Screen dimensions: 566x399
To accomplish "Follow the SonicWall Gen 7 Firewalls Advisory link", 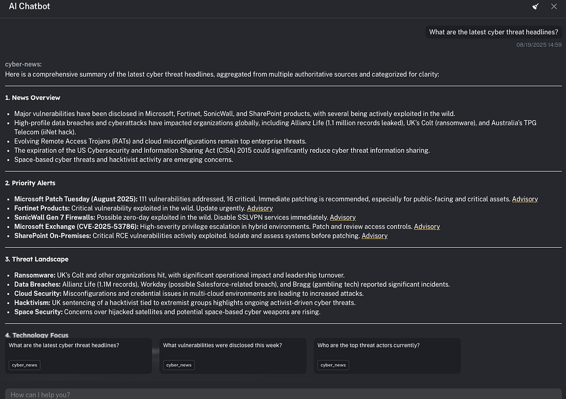I will coord(342,217).
